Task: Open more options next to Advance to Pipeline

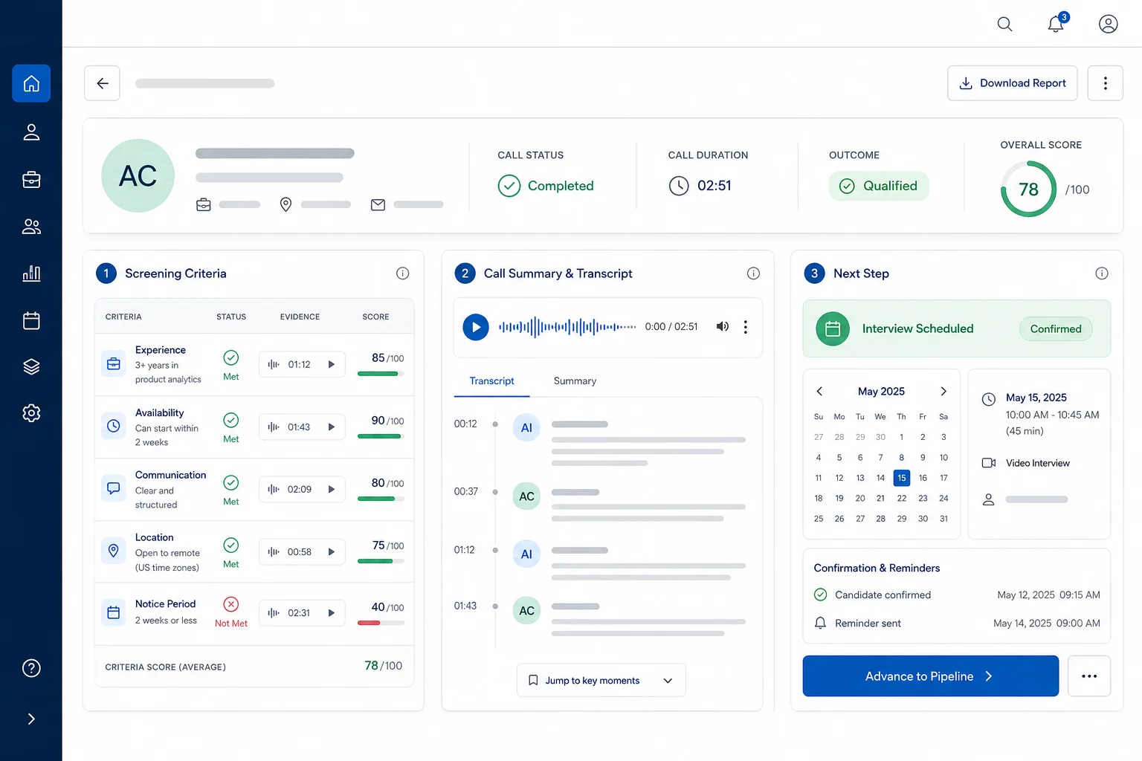Action: (x=1089, y=676)
